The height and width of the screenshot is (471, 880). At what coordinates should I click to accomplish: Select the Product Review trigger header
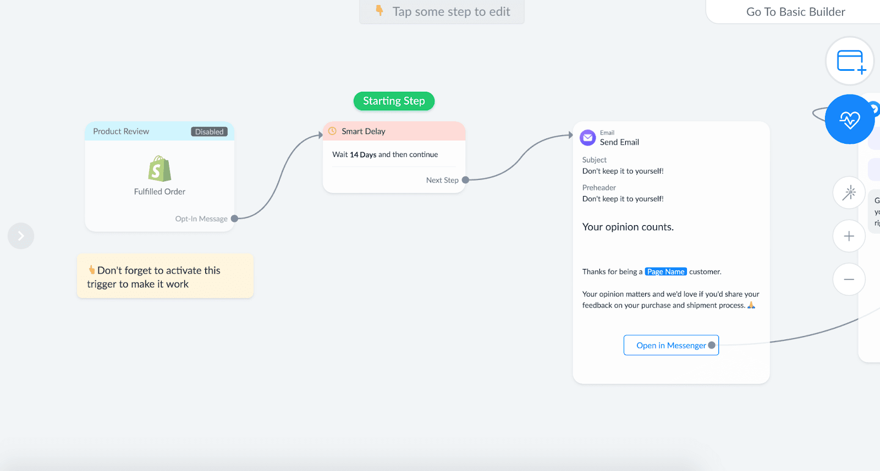coord(159,131)
